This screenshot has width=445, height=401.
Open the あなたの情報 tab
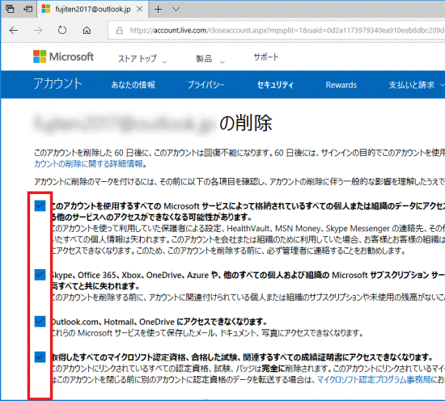(x=133, y=85)
